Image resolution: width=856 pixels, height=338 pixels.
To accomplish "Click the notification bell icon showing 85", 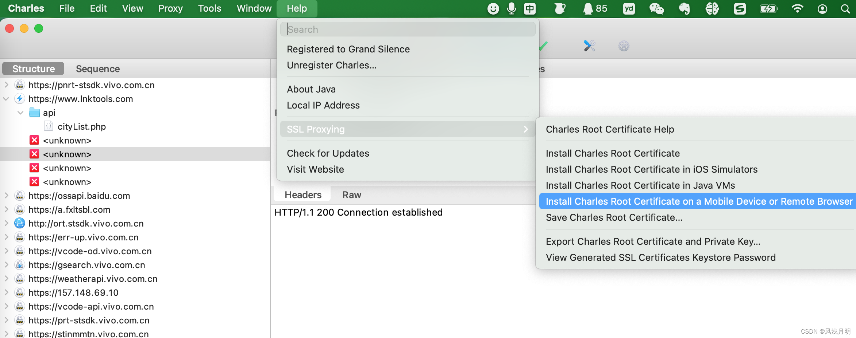I will pos(595,8).
